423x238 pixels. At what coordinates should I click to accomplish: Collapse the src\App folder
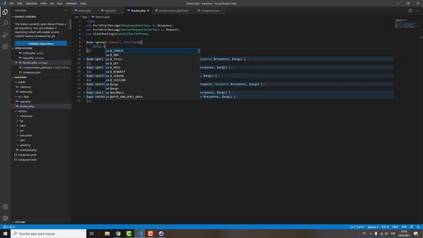[x=23, y=97]
